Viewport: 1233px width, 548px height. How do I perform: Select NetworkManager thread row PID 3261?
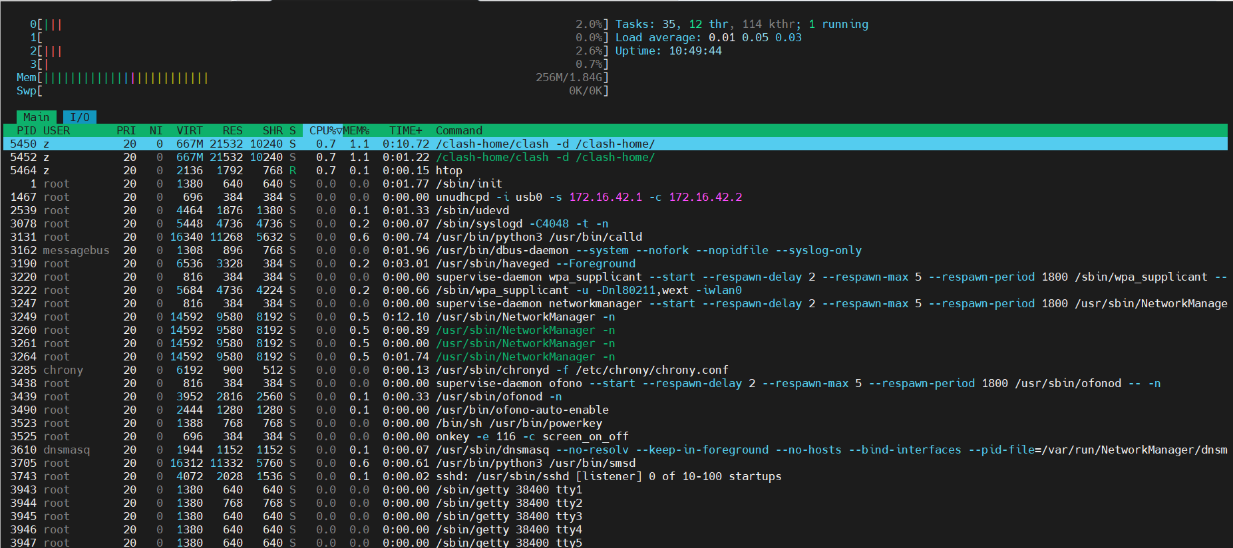(616, 343)
